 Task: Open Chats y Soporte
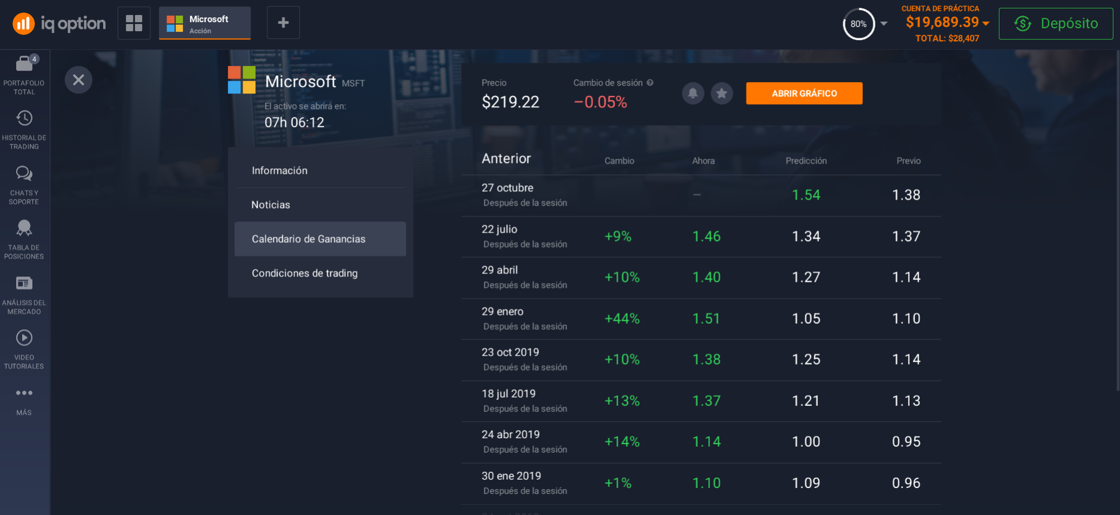pyautogui.click(x=24, y=185)
